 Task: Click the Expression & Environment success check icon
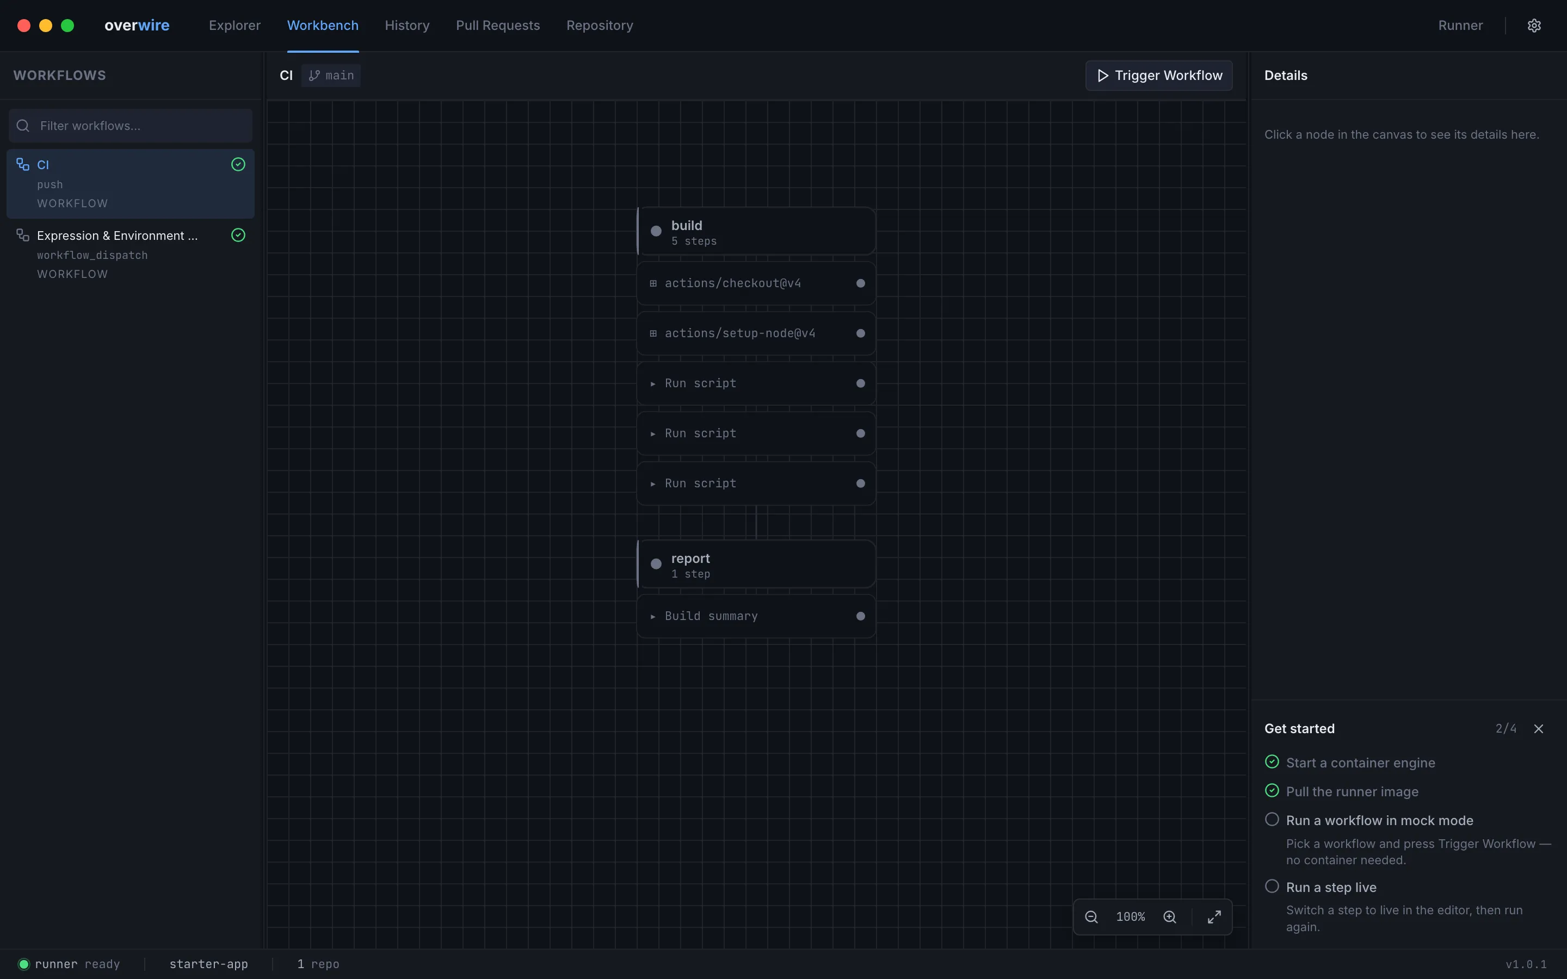point(238,235)
